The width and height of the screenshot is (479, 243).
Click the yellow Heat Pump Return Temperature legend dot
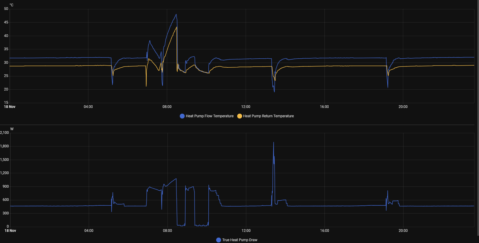pos(240,116)
